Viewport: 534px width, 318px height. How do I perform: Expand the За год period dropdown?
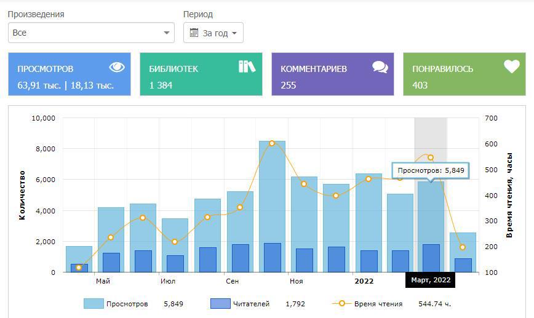click(213, 33)
